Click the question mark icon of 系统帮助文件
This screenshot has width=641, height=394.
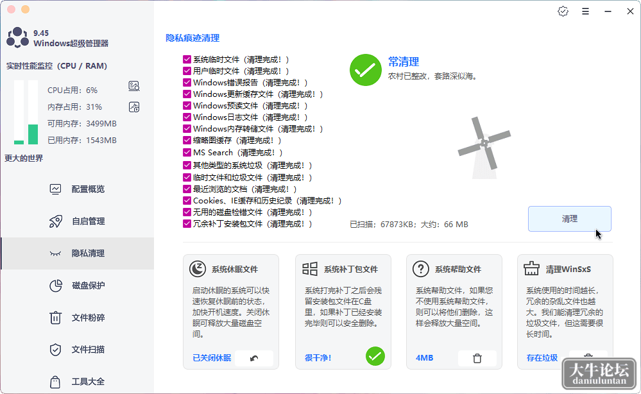pos(421,269)
